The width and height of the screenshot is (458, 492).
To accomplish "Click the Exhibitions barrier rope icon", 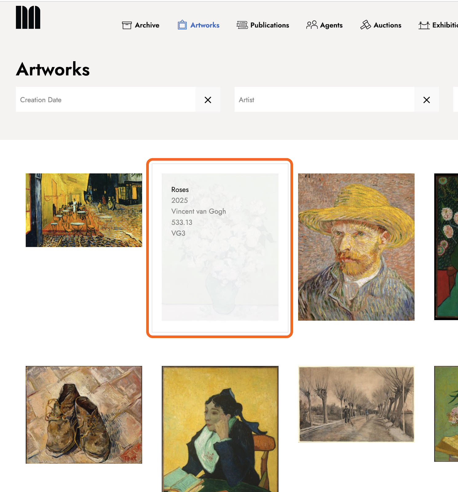I will click(424, 25).
